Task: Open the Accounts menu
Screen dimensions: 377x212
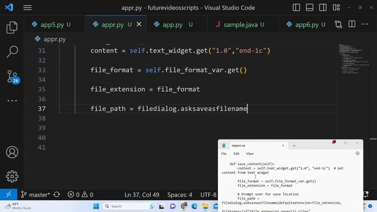Action: pyautogui.click(x=12, y=152)
